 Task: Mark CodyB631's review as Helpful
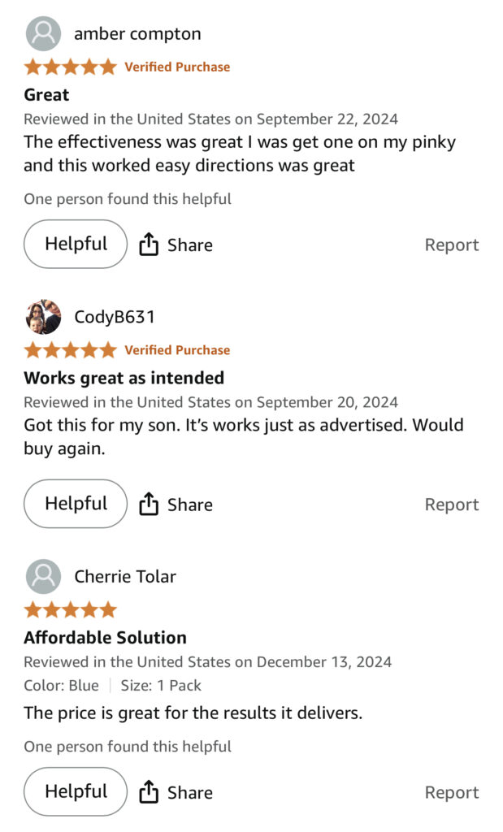coord(76,504)
